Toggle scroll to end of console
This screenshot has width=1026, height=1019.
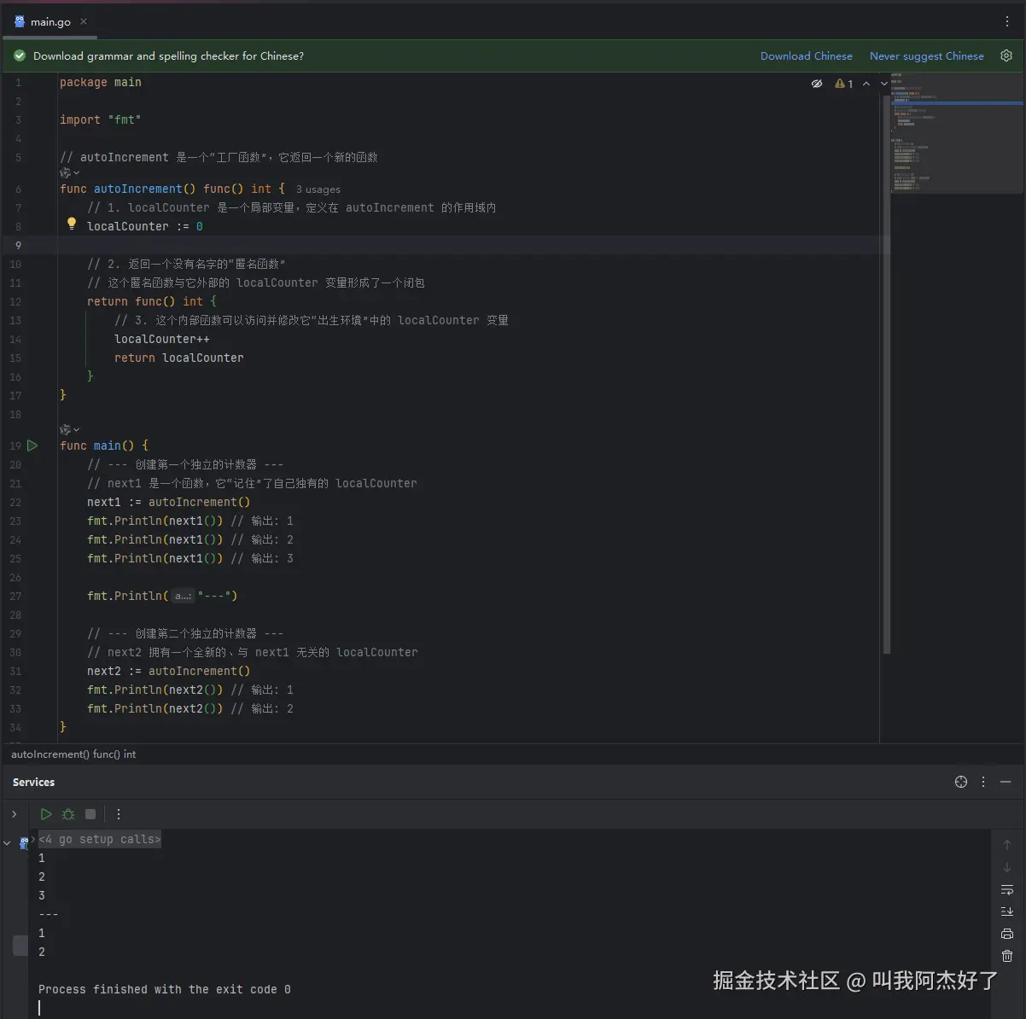click(x=1007, y=911)
